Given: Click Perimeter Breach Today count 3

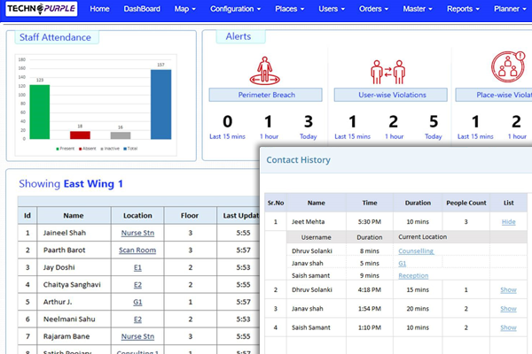Looking at the screenshot, I should [x=308, y=121].
